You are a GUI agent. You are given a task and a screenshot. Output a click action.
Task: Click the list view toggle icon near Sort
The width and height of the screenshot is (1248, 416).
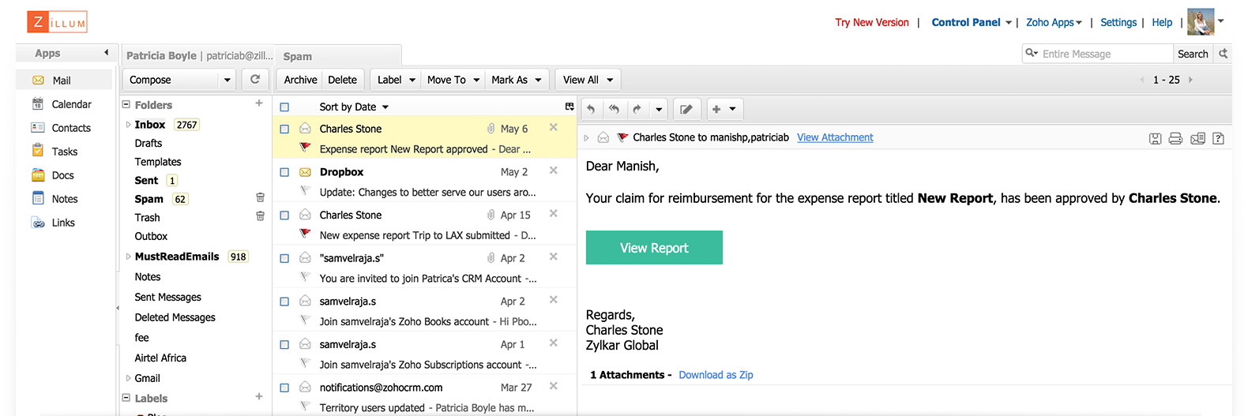click(569, 107)
